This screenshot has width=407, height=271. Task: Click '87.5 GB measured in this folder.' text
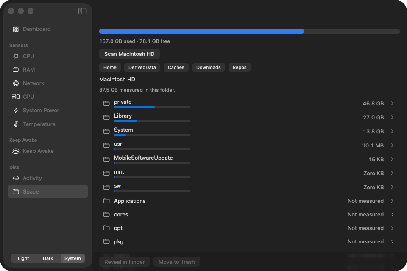tap(137, 90)
